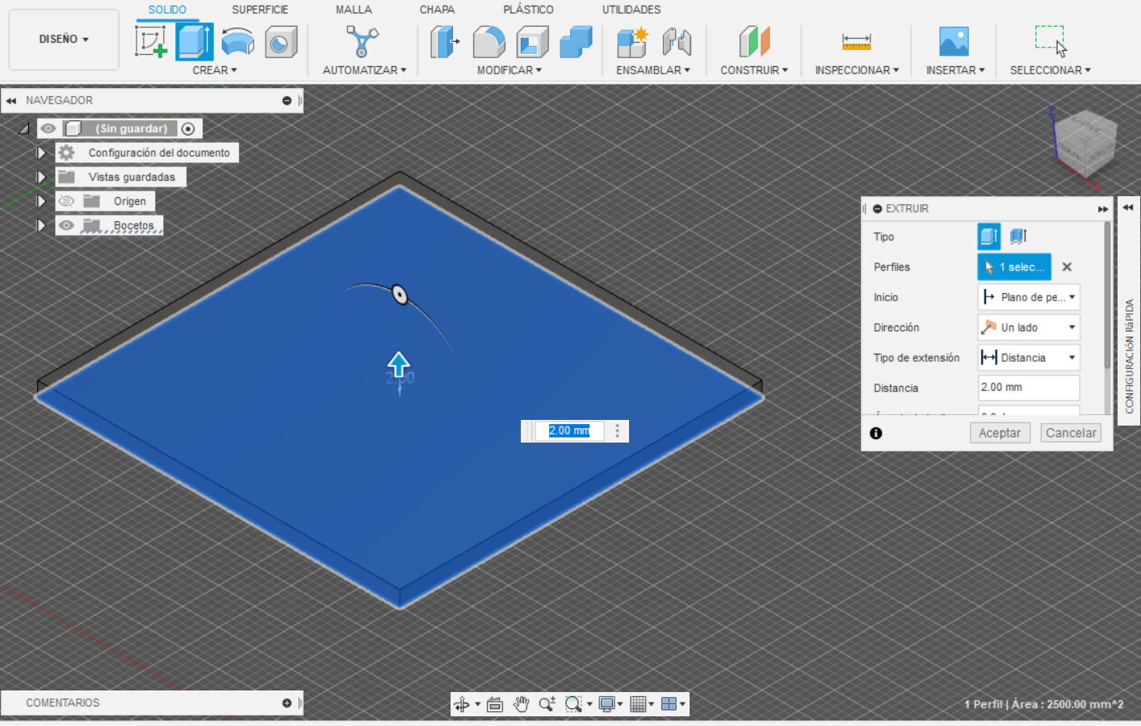Viewport: 1141px width, 726px height.
Task: Open the Display Settings monitor icon
Action: tap(607, 704)
